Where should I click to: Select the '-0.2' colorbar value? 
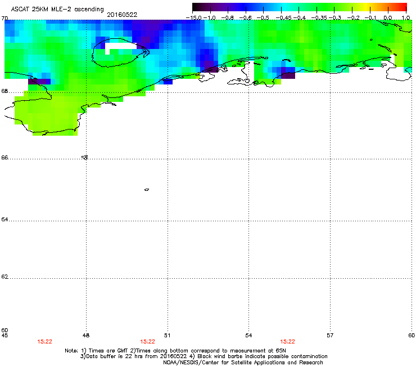click(x=354, y=18)
